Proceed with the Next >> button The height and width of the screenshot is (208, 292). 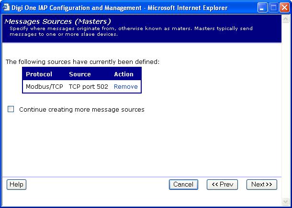coord(262,185)
